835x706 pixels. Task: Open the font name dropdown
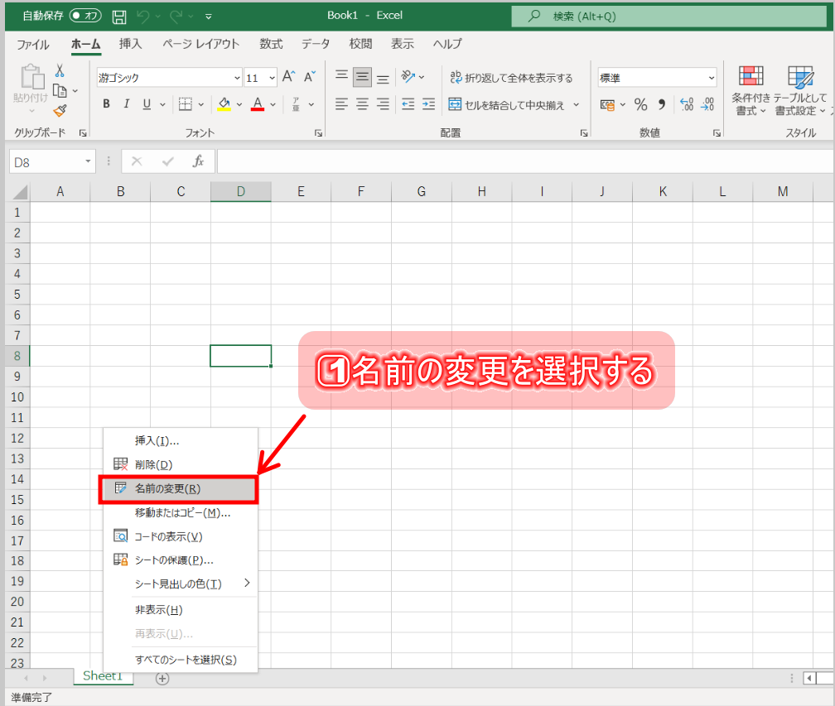click(x=237, y=78)
